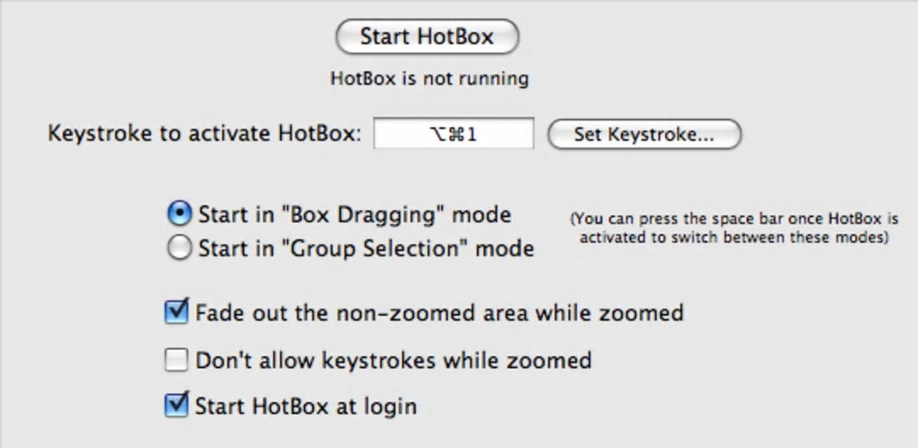Screen dimensions: 918x448
Task: Enable the Don't allow keystrokes checkbox
Action: pyautogui.click(x=175, y=361)
